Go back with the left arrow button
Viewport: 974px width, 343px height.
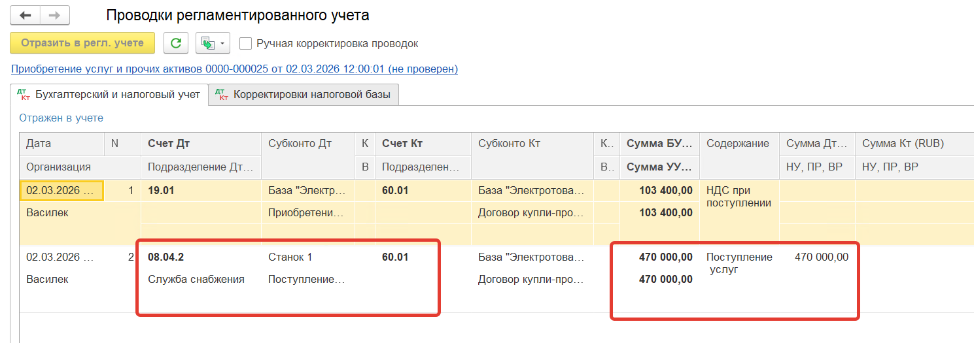pyautogui.click(x=25, y=15)
